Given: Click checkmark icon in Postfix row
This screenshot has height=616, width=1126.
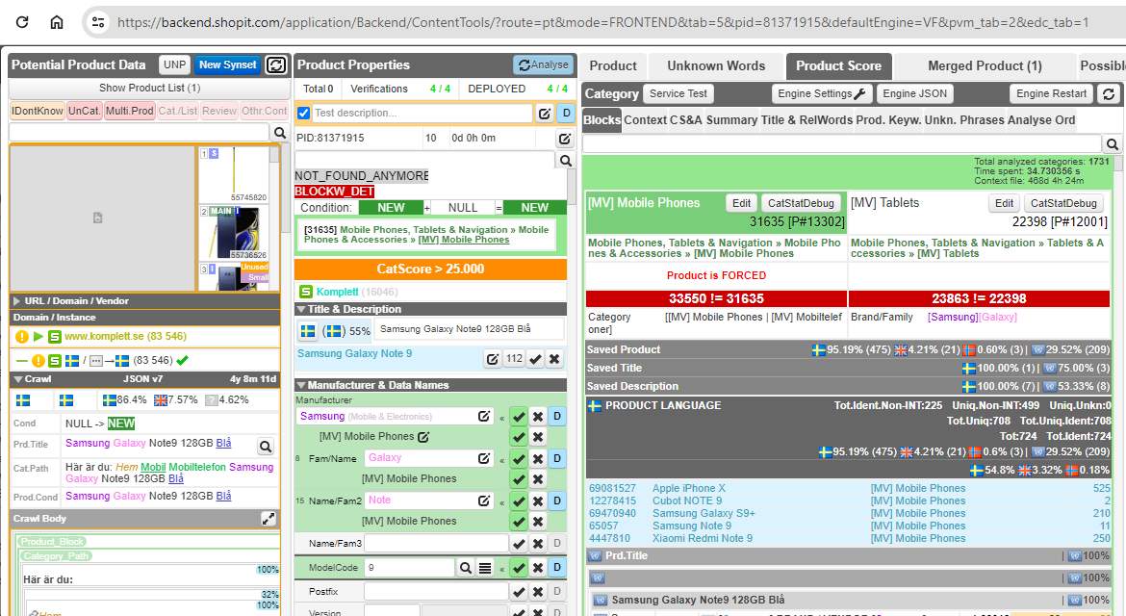Looking at the screenshot, I should (519, 592).
